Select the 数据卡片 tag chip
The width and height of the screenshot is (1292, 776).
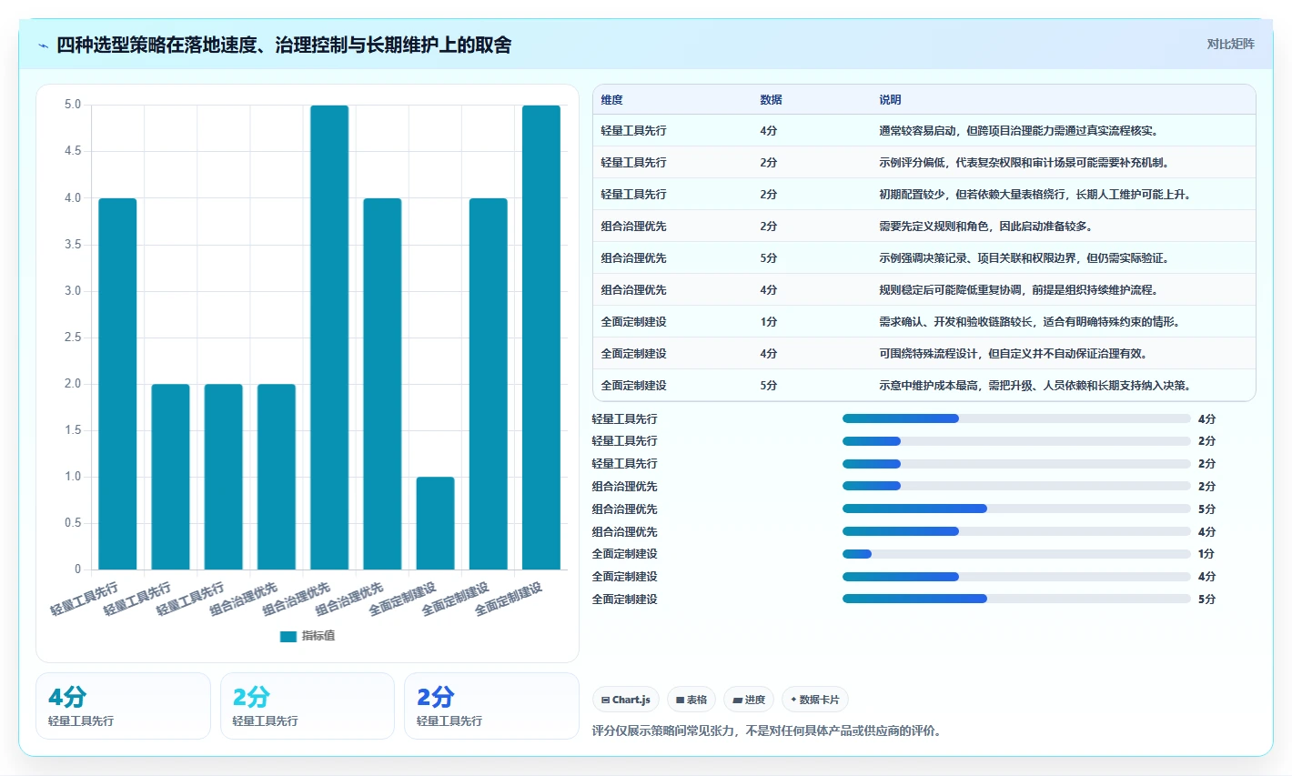click(815, 700)
